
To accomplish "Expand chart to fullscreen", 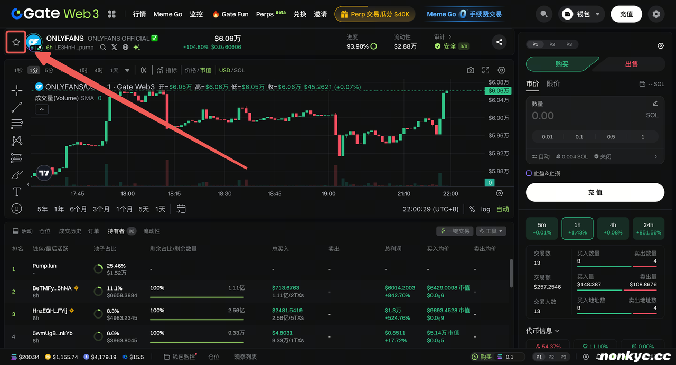I will coord(486,70).
